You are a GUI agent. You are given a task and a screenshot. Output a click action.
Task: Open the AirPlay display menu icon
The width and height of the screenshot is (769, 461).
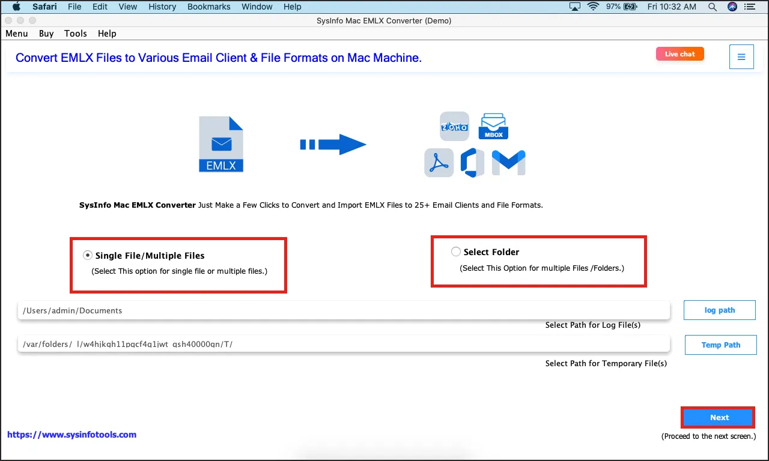[575, 7]
